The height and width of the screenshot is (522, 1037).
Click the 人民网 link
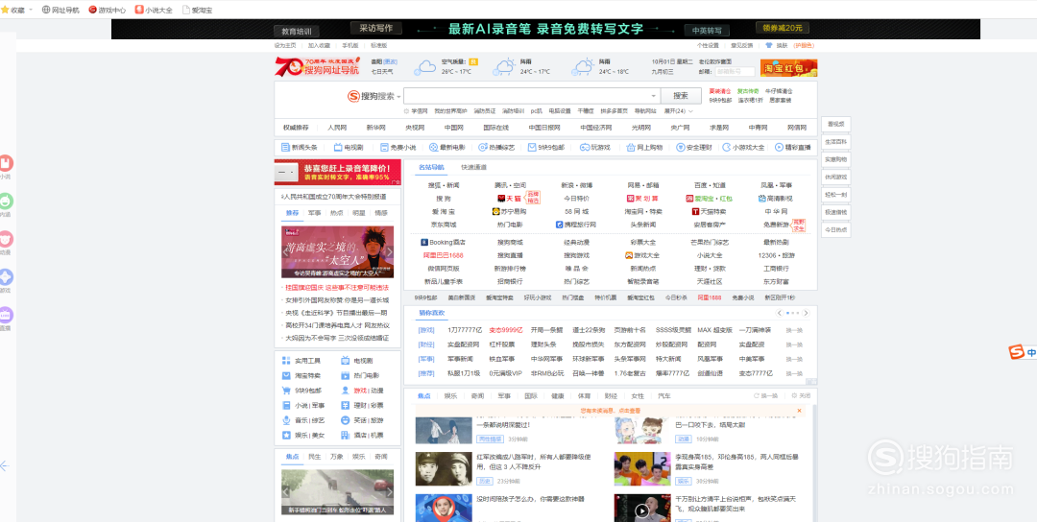click(x=337, y=128)
